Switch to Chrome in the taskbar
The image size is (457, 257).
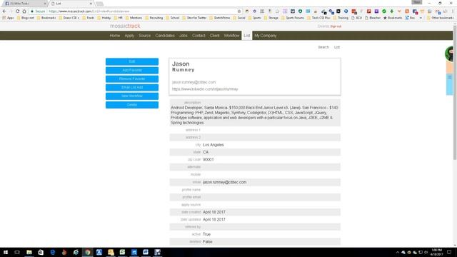pos(87,252)
